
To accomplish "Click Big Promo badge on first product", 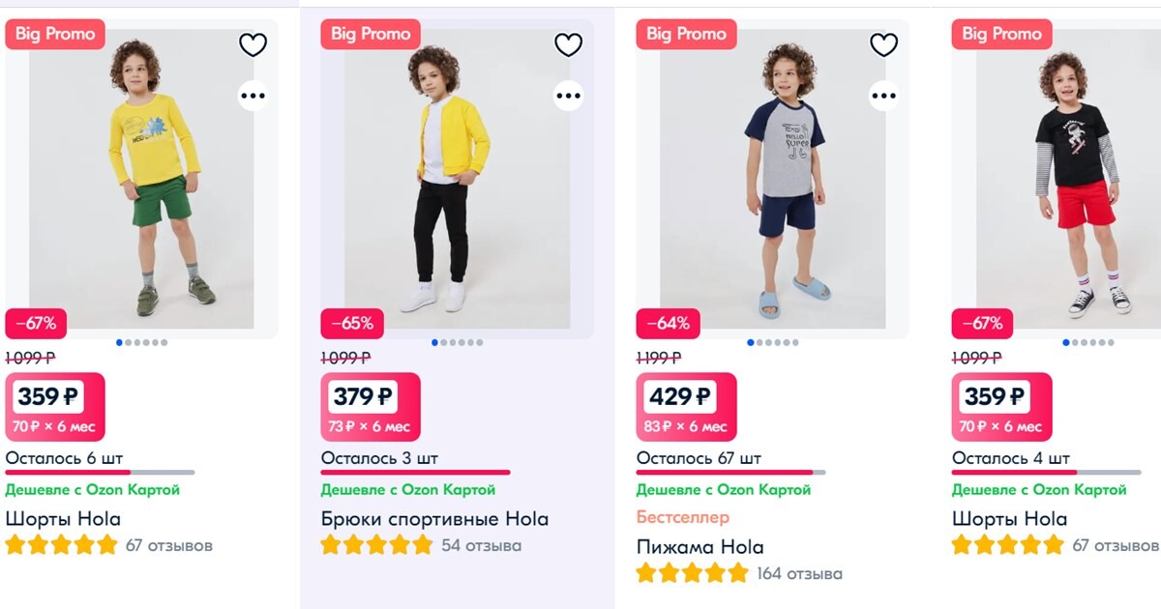I will pyautogui.click(x=55, y=34).
